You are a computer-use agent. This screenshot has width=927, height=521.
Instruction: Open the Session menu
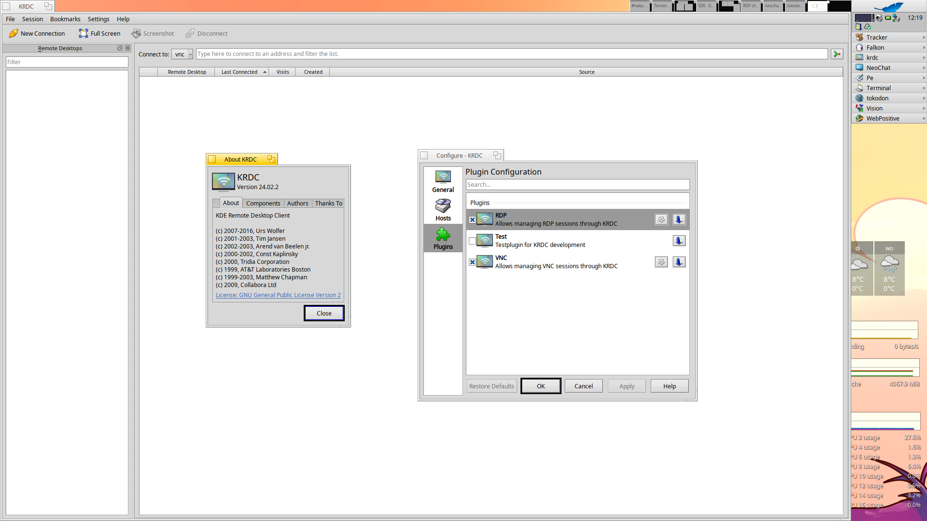tap(32, 19)
